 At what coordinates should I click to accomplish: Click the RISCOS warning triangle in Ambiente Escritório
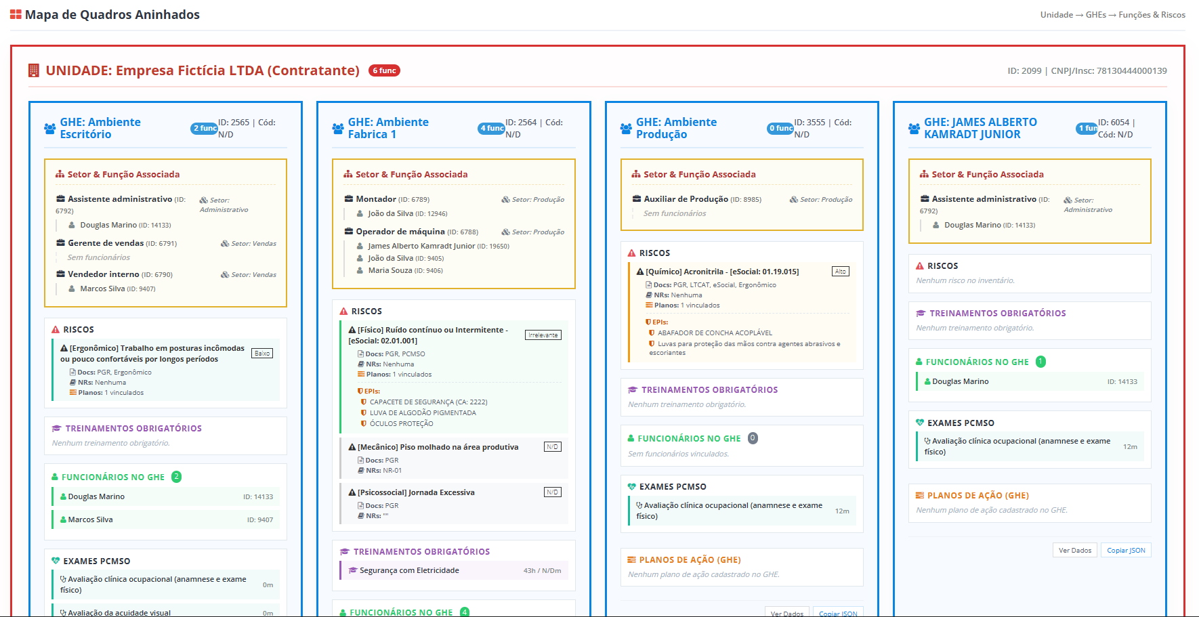[x=56, y=329]
